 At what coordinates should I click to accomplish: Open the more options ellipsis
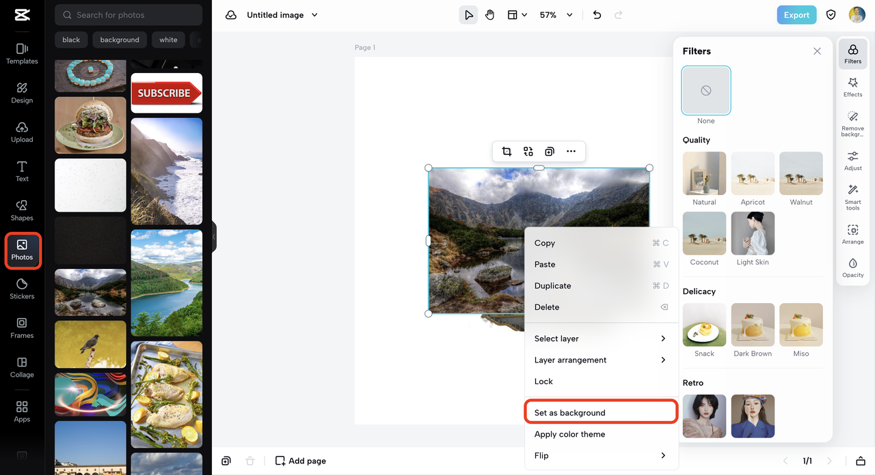point(571,152)
